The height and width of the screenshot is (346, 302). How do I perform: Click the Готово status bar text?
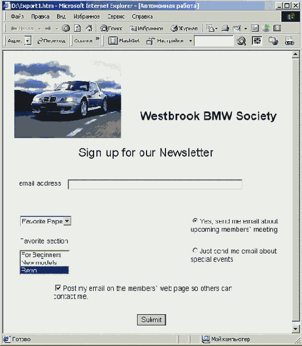[x=21, y=339]
